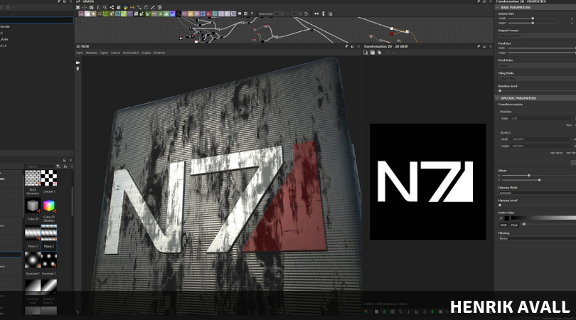Add a Transformation 2D node from toolbar
The image size is (576, 320).
(203, 14)
